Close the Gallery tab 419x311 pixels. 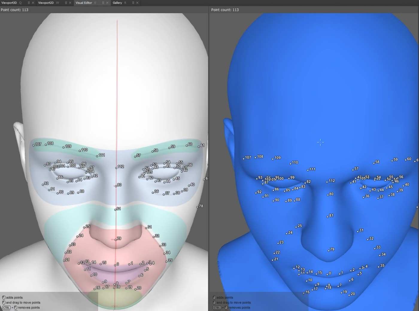137,3
